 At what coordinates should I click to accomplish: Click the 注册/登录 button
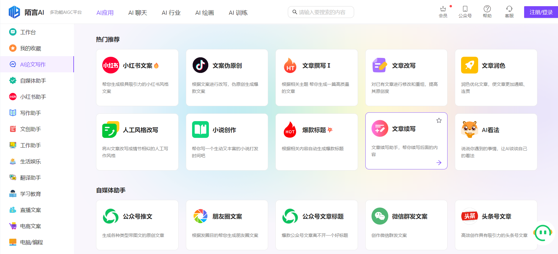click(x=541, y=12)
